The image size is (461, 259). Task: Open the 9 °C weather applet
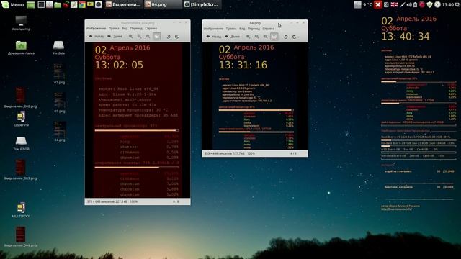tap(363, 4)
